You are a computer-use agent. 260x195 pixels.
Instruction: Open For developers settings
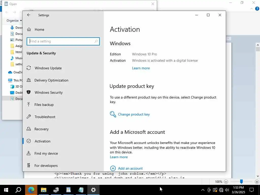pyautogui.click(x=46, y=166)
